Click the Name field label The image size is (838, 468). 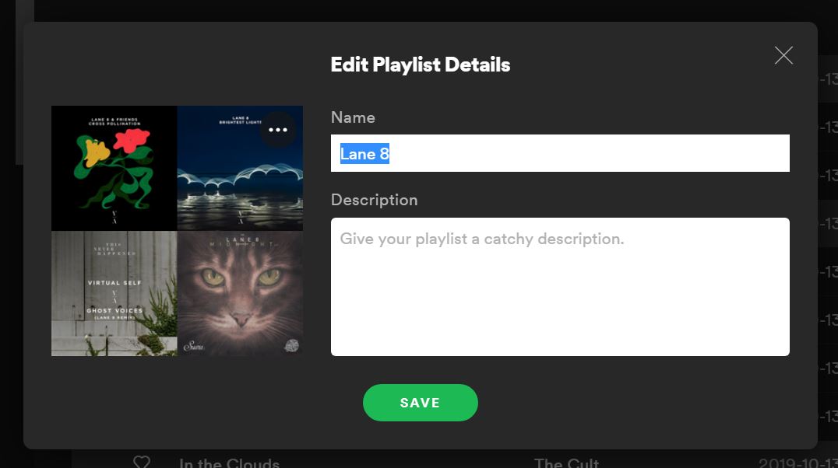click(x=353, y=117)
